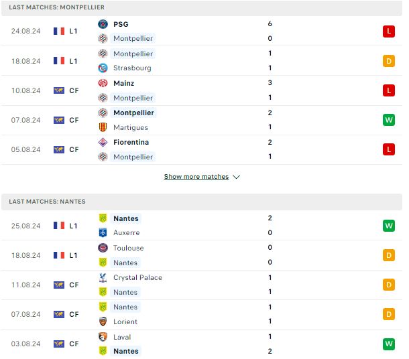
Task: Click the PSG club logo
Action: coord(103,24)
